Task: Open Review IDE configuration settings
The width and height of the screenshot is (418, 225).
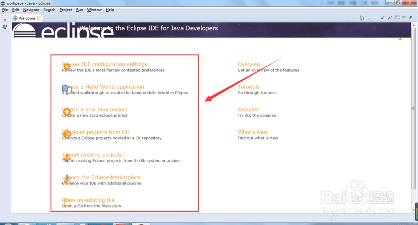Action: point(105,64)
